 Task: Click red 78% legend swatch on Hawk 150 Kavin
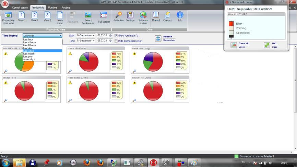[114, 53]
